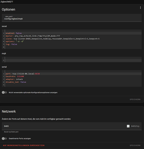Click the Optionen heading
The width and height of the screenshot is (144, 149).
(x=8, y=10)
